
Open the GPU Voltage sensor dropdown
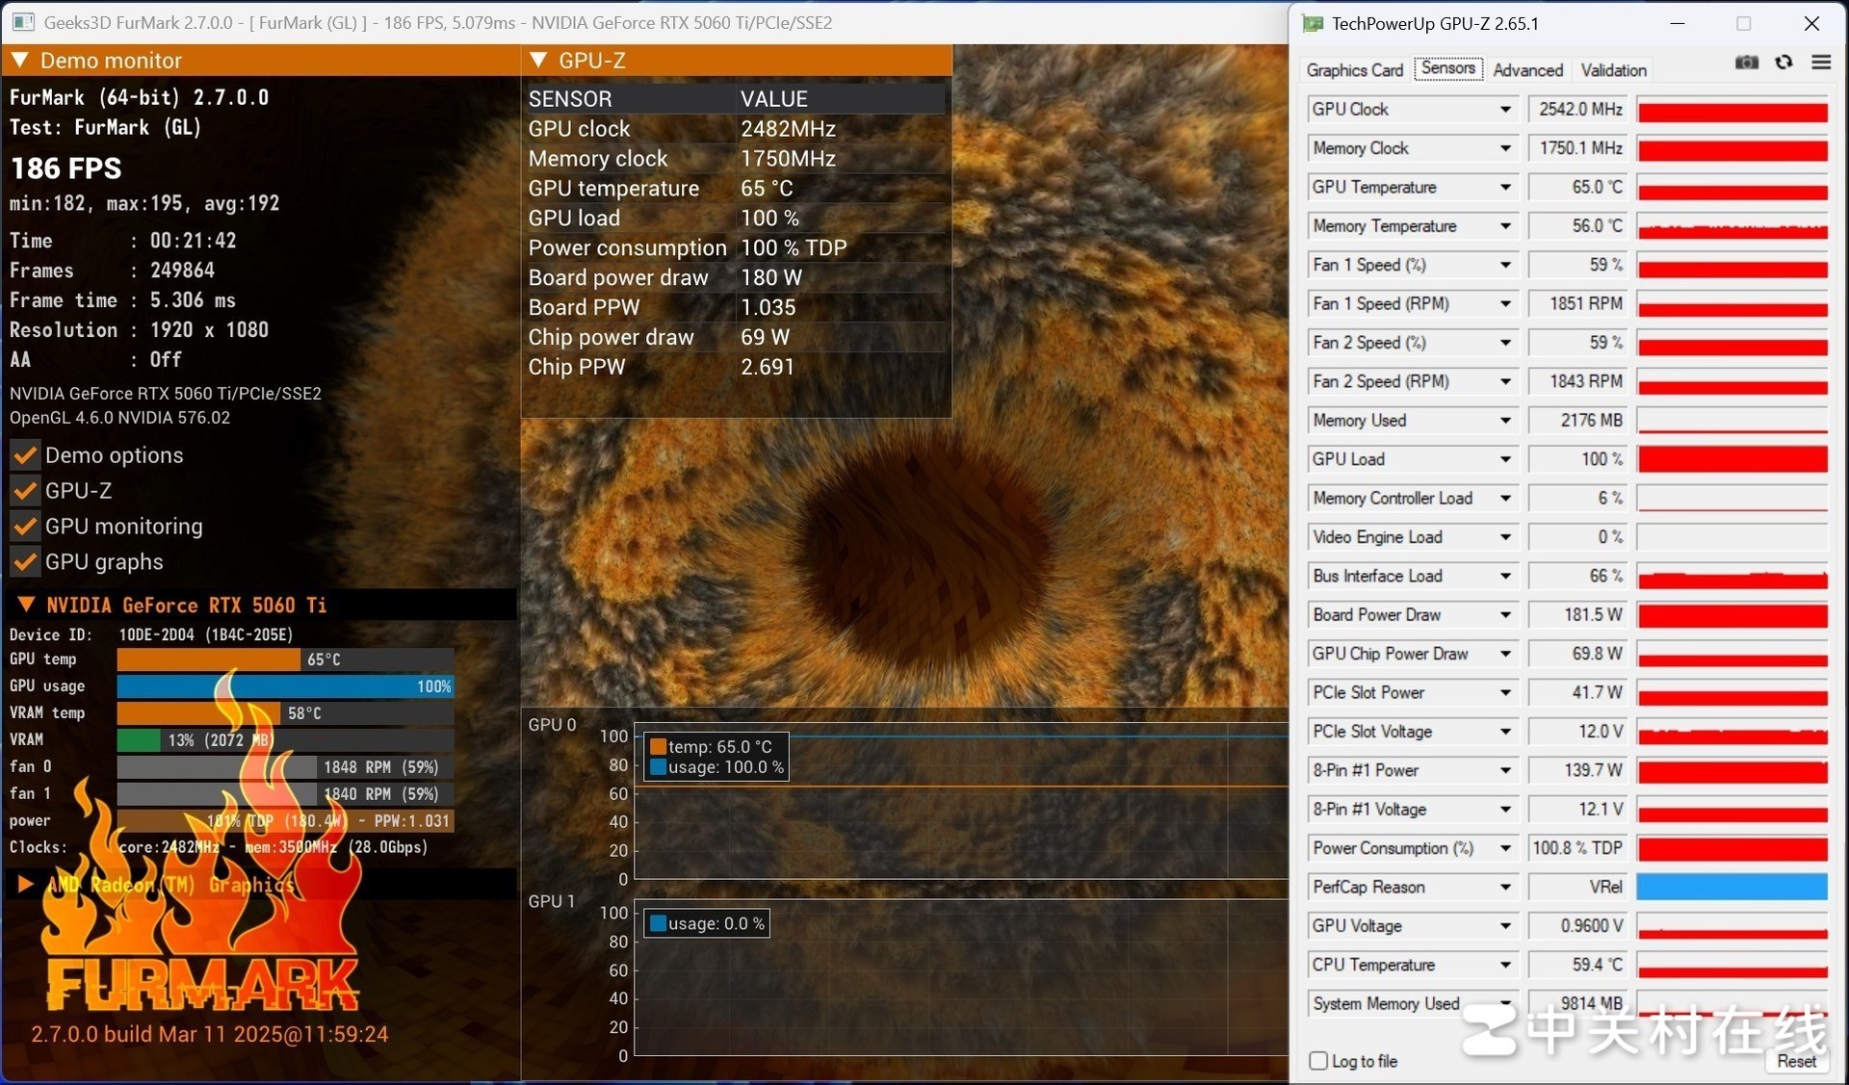[x=1505, y=926]
